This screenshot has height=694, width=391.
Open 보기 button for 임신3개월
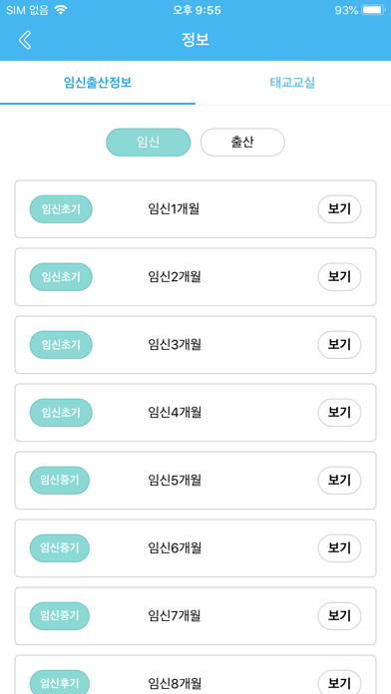pyautogui.click(x=340, y=344)
